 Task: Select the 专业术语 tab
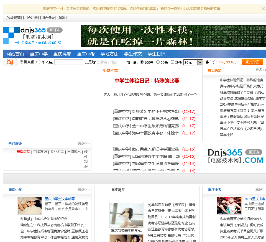57,152
